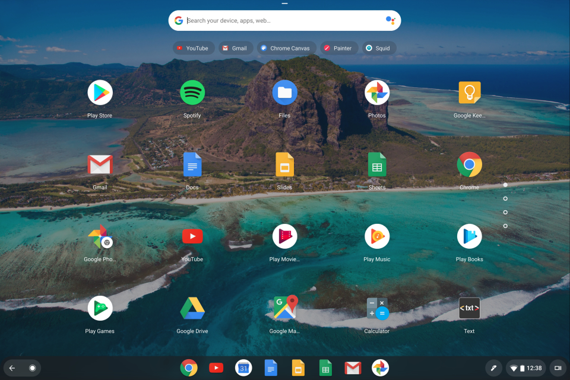Open the stylus tools menu in shelf
Viewport: 570px width, 380px height.
tap(493, 368)
